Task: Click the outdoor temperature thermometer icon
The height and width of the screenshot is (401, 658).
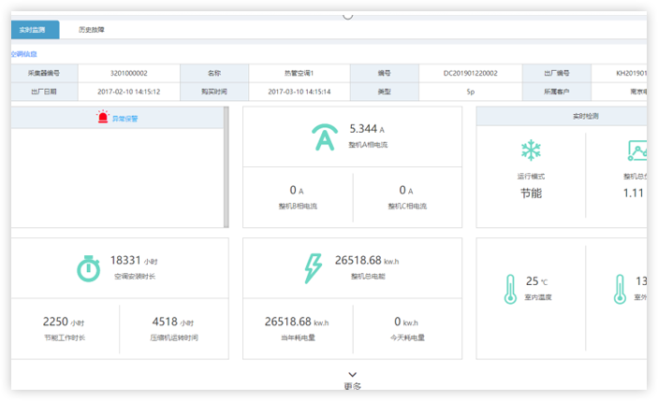Action: click(x=619, y=288)
